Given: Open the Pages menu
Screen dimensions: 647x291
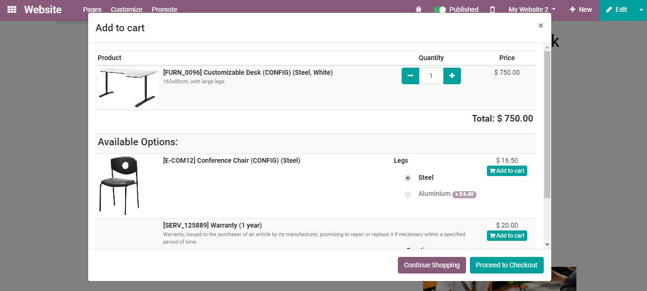Looking at the screenshot, I should (92, 9).
